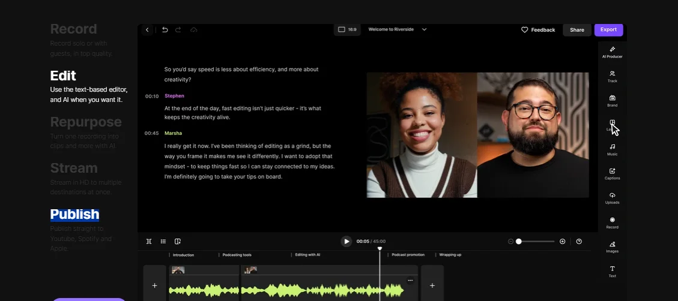Select the Stream feature heading

74,168
